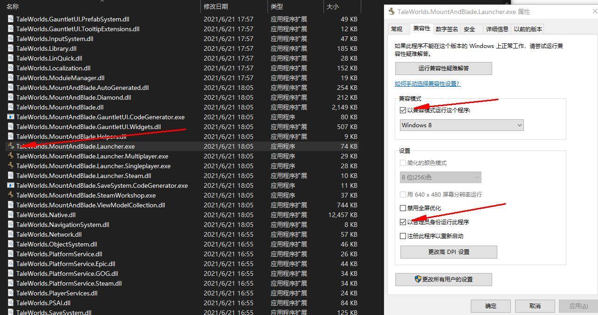Toggle 以兼容模式运行这个程序 checkbox
The width and height of the screenshot is (598, 315).
point(403,110)
